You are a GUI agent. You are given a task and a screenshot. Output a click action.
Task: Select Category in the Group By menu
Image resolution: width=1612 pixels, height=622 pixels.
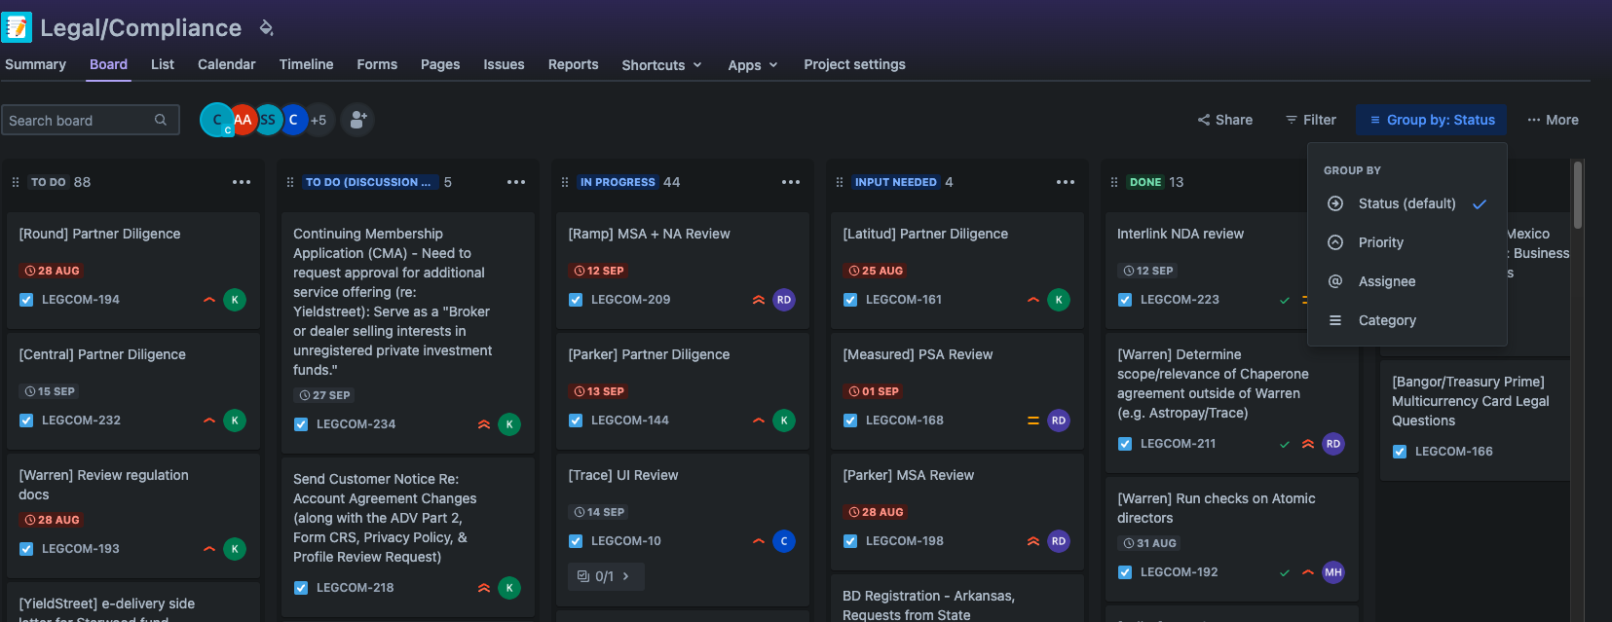click(1407, 320)
